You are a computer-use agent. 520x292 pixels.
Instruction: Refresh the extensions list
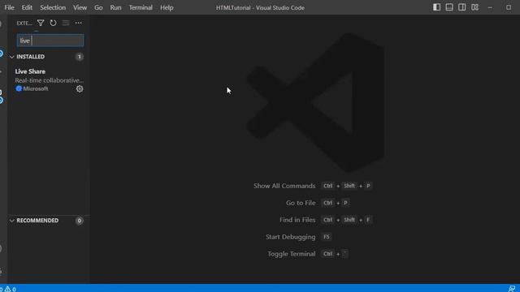(53, 23)
